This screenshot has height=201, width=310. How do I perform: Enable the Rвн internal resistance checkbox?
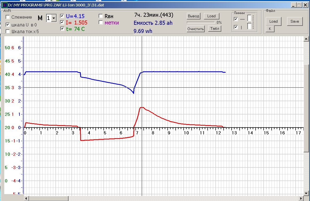(x=101, y=16)
